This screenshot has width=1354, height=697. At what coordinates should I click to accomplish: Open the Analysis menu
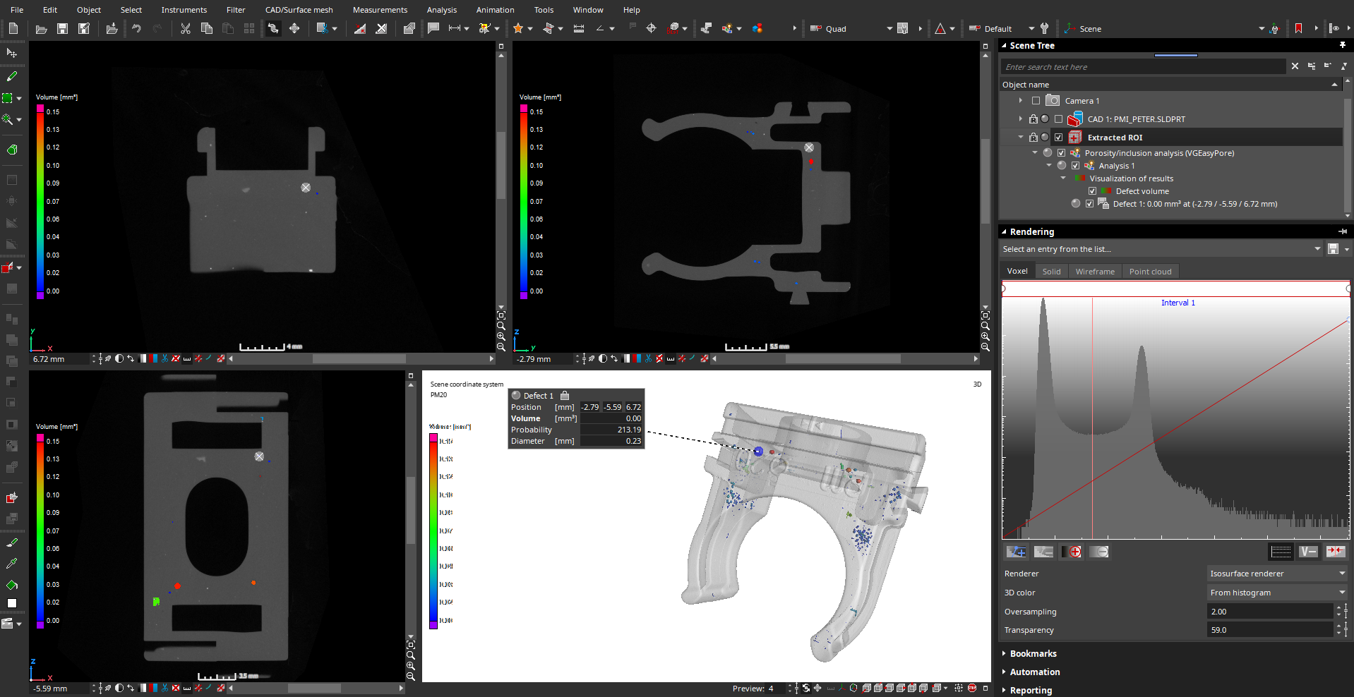(441, 10)
